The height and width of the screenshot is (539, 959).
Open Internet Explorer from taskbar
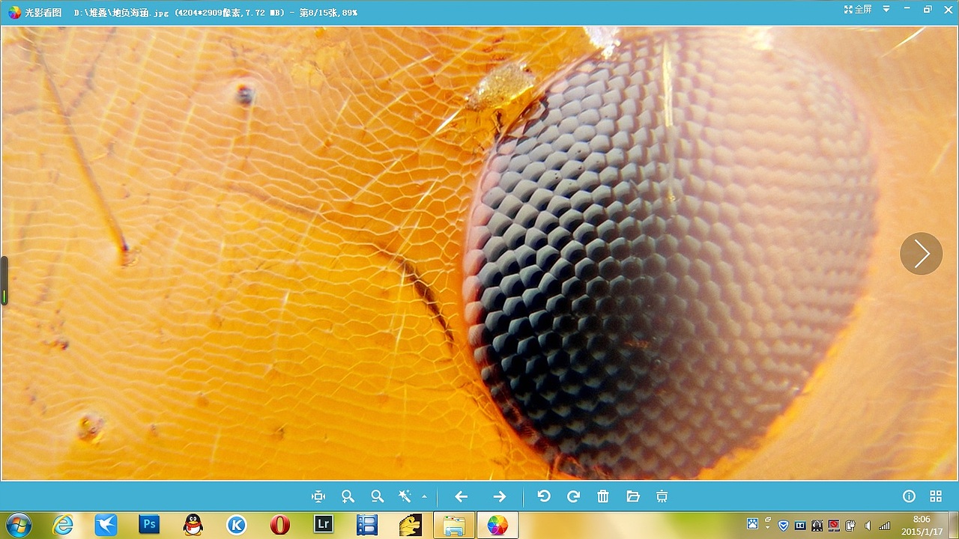(63, 525)
